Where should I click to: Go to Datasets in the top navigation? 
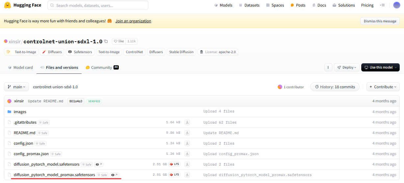click(249, 5)
